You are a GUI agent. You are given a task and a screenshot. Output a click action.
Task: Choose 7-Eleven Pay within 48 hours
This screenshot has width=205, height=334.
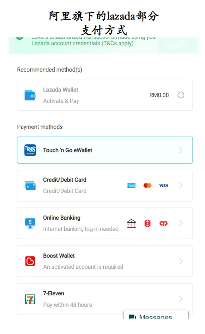pyautogui.click(x=105, y=299)
